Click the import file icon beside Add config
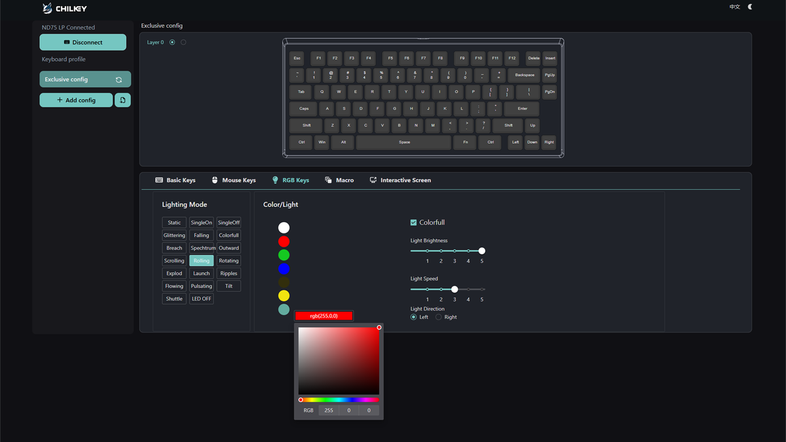This screenshot has width=786, height=442. pyautogui.click(x=123, y=100)
